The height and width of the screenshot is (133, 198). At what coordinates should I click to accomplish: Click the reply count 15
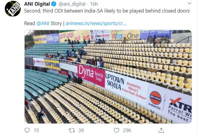coord(36,130)
